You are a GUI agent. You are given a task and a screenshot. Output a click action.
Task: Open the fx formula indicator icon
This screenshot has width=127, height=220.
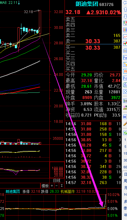click(125, 85)
